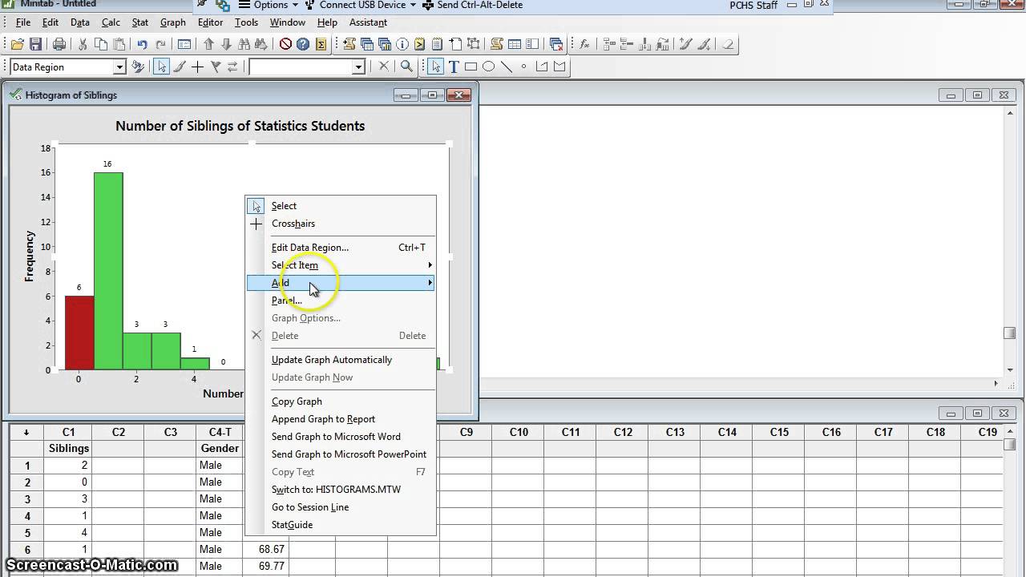Save the project using the floppy disk icon

point(35,45)
